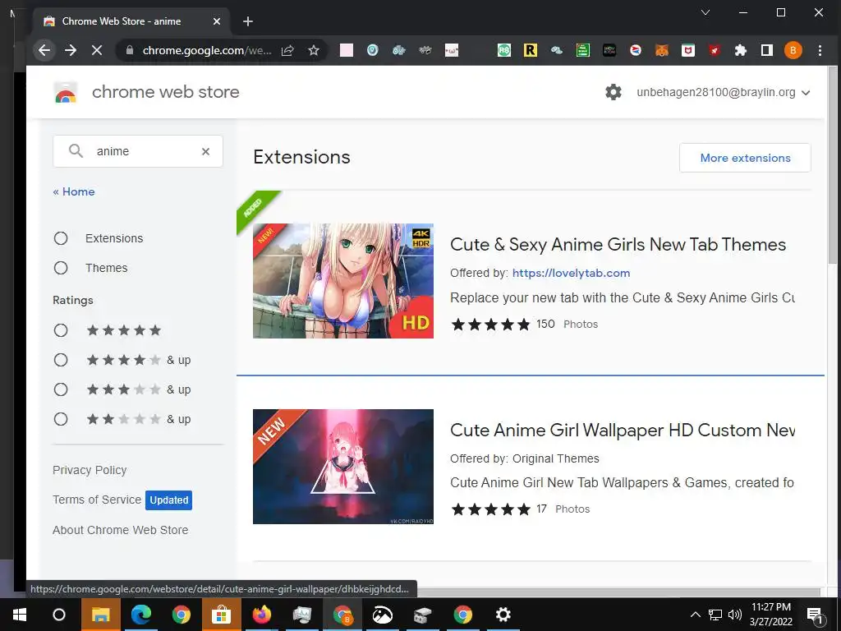Open Firefox from taskbar
The width and height of the screenshot is (841, 631).
262,615
